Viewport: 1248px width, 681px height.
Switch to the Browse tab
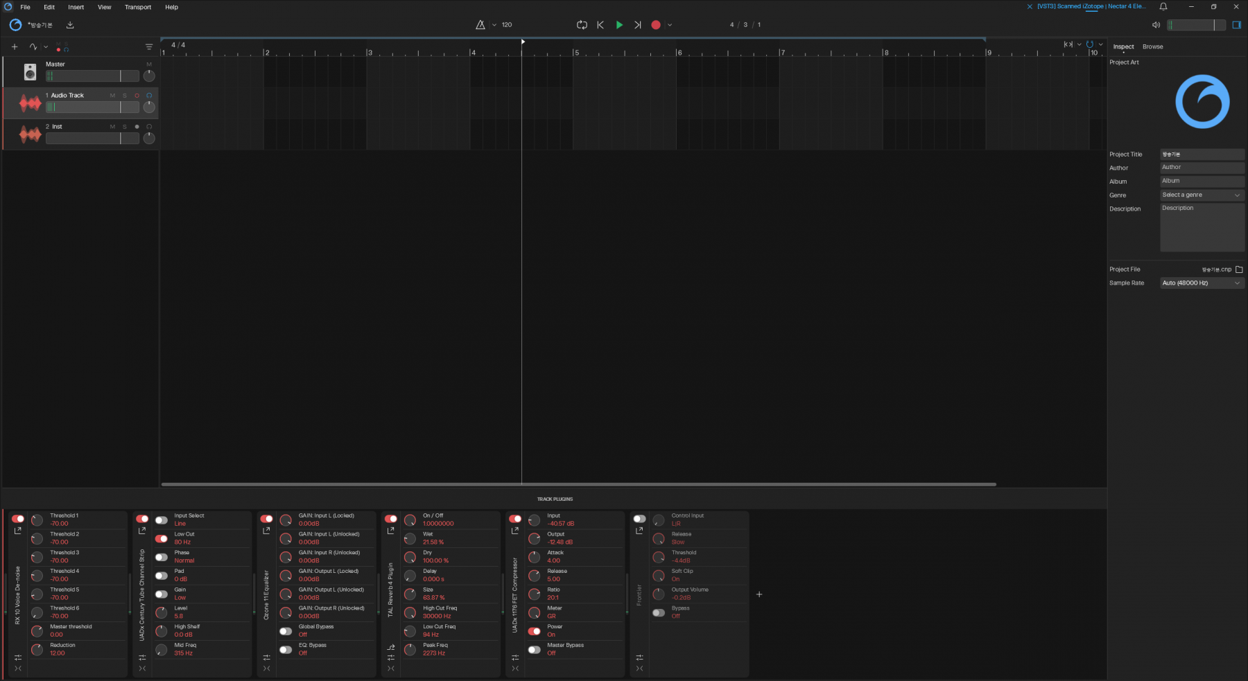pos(1152,47)
